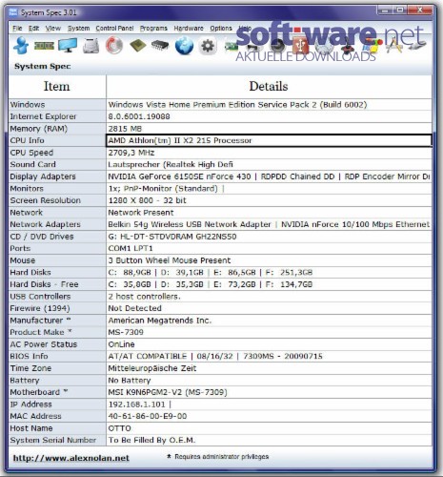Click the Network Present value
Screen dimensions: 443x477
pyautogui.click(x=141, y=213)
